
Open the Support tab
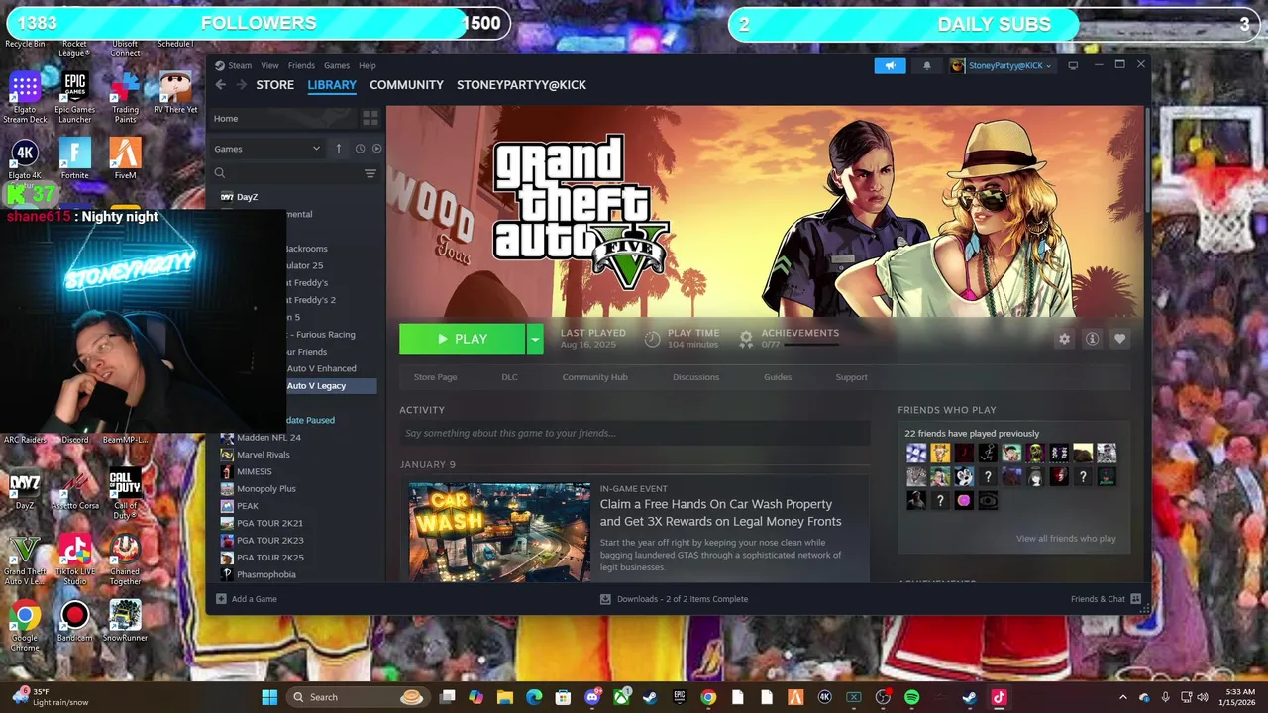[x=851, y=377]
